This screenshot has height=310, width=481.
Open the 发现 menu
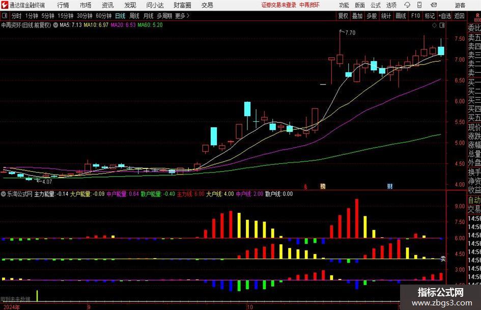pyautogui.click(x=130, y=5)
